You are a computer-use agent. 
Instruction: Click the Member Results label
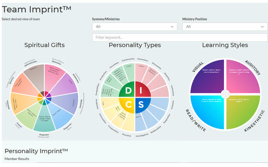tap(17, 159)
